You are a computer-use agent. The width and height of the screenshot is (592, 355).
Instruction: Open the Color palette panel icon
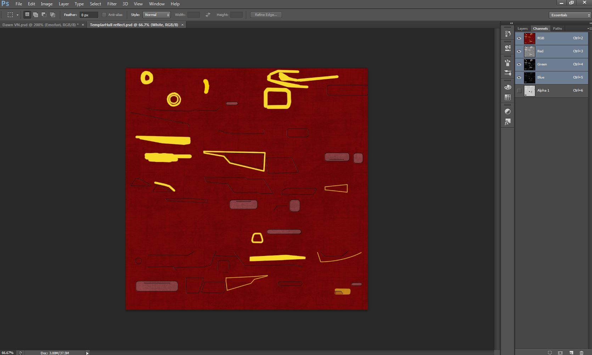click(508, 87)
